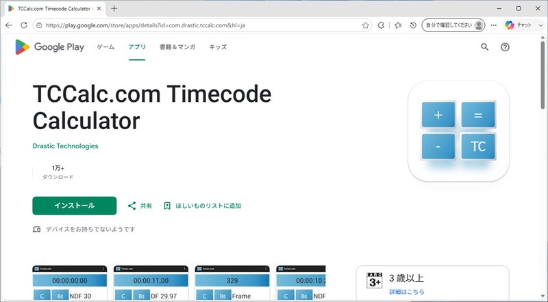Click the 1万+ download count
This screenshot has width=548, height=302.
tap(58, 168)
